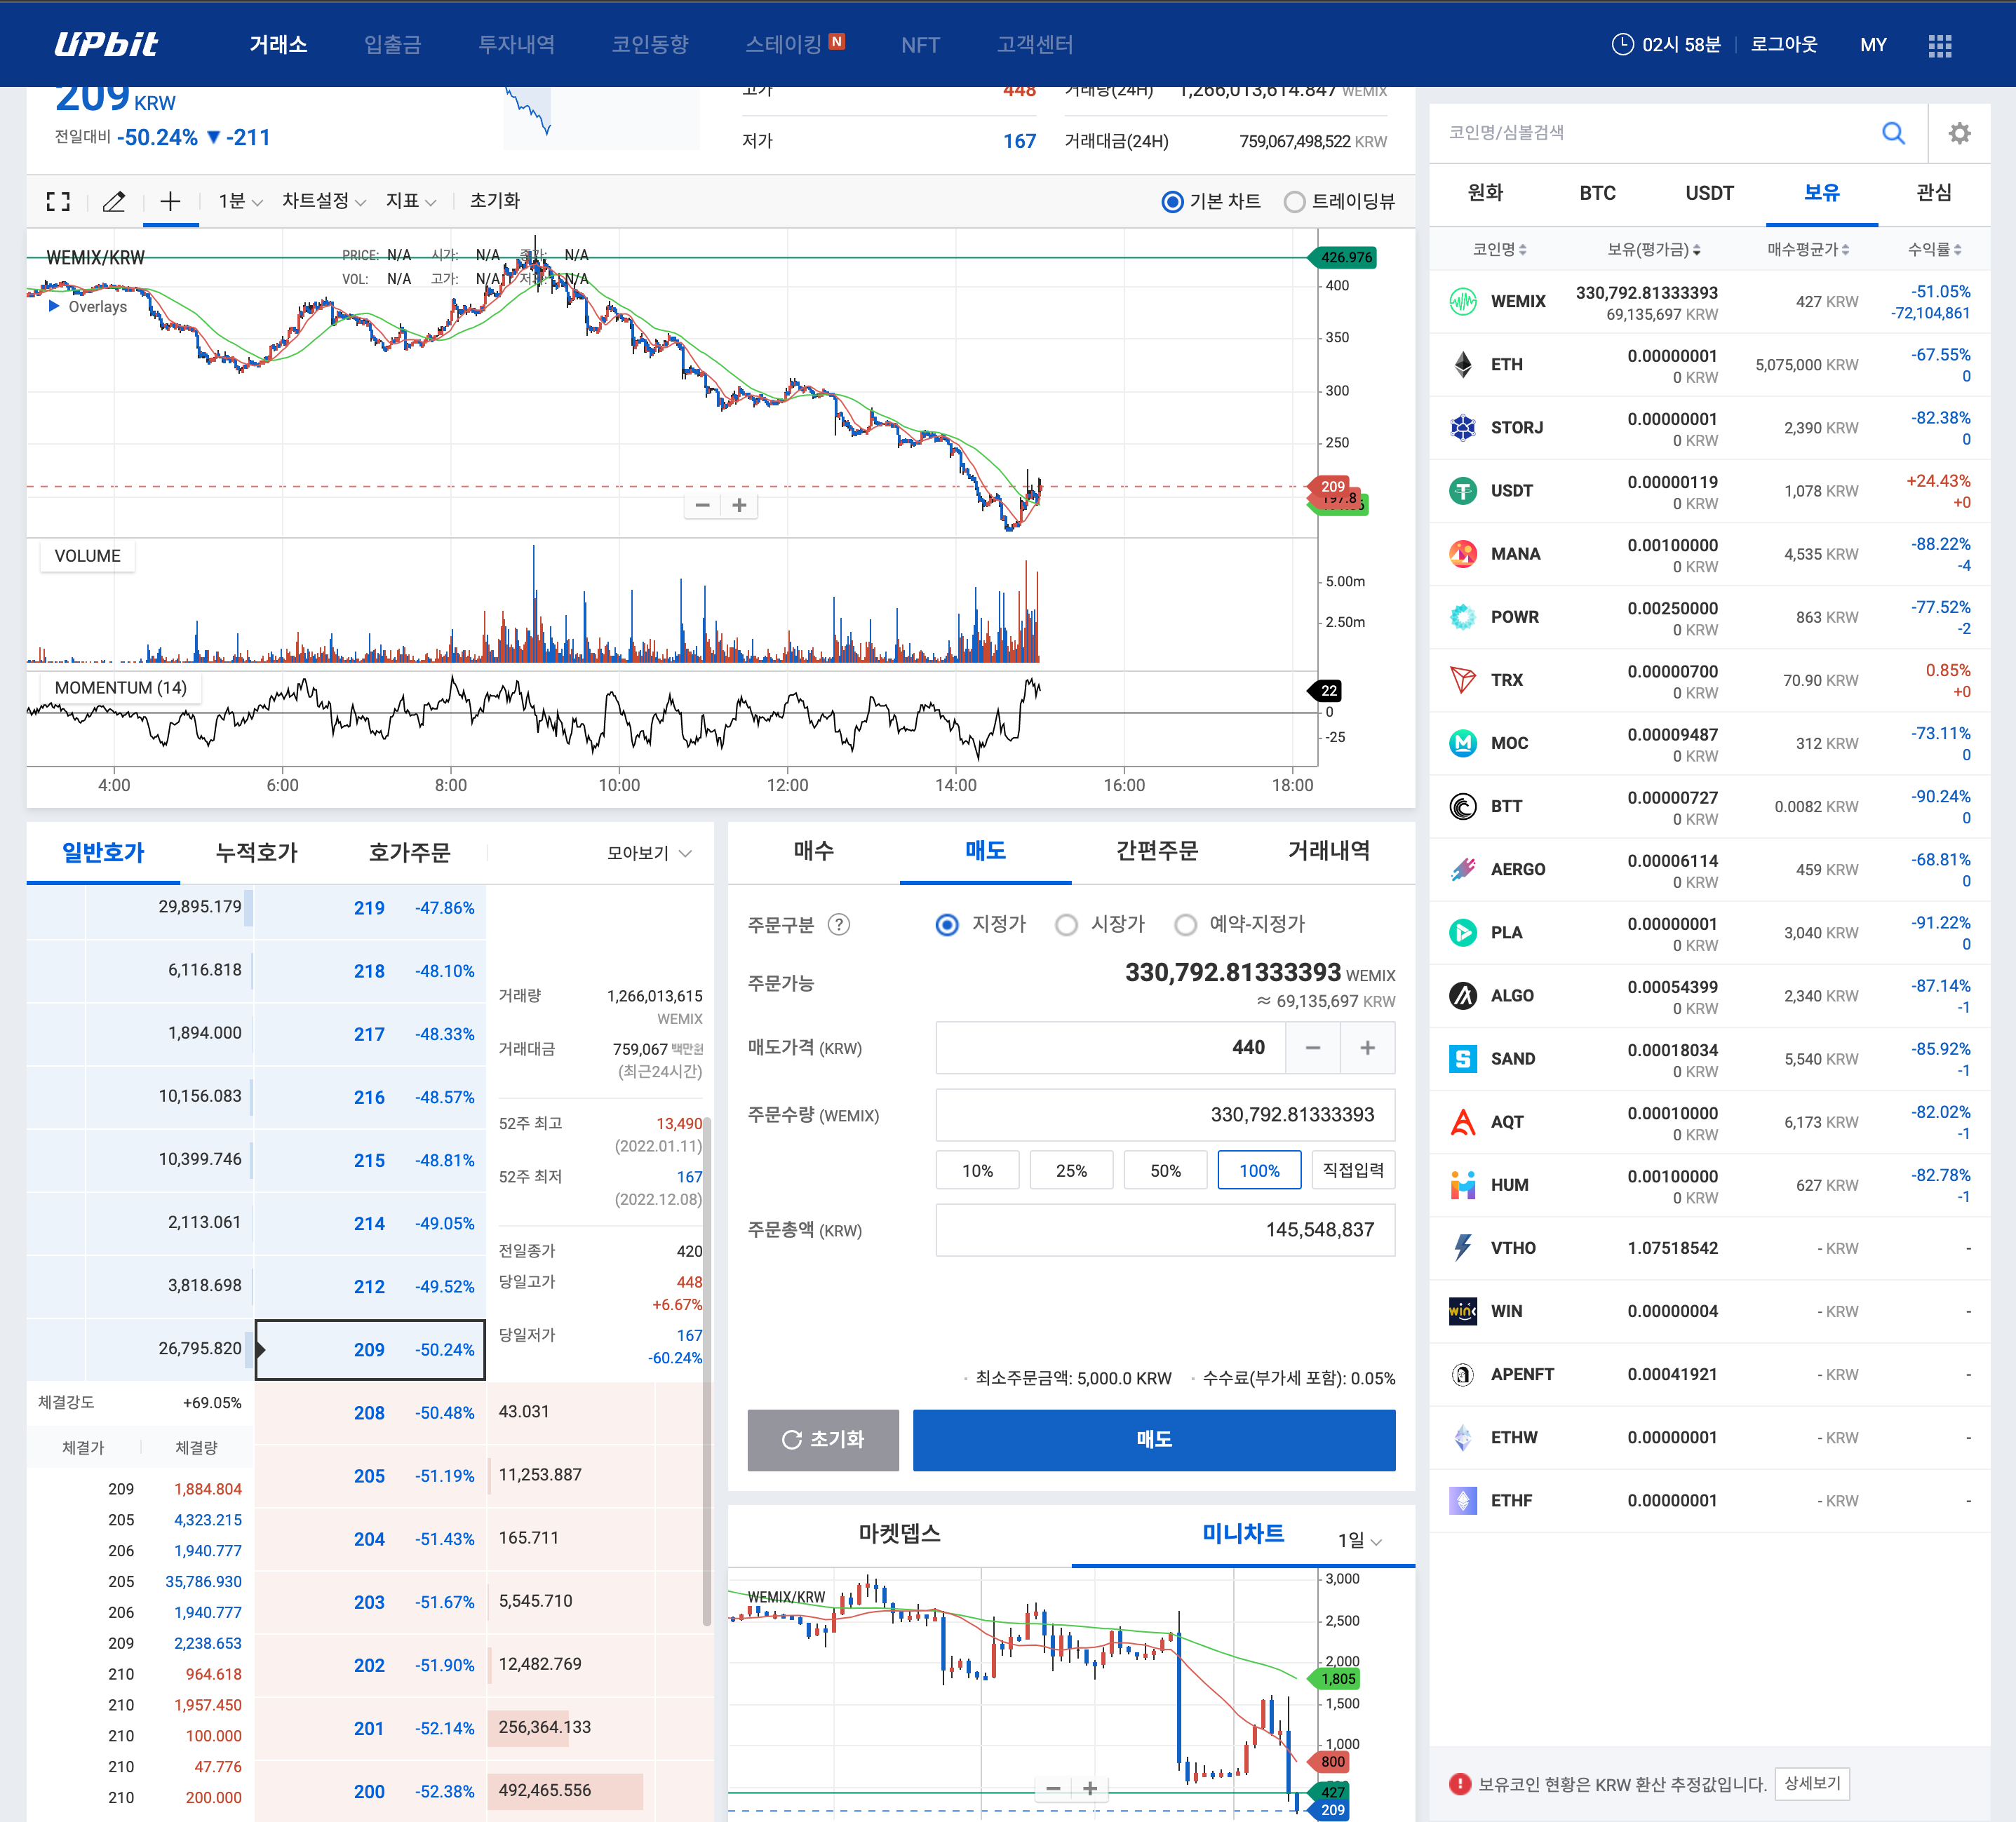This screenshot has width=2016, height=1822.
Task: Open the 1분 interval dropdown
Action: point(240,201)
